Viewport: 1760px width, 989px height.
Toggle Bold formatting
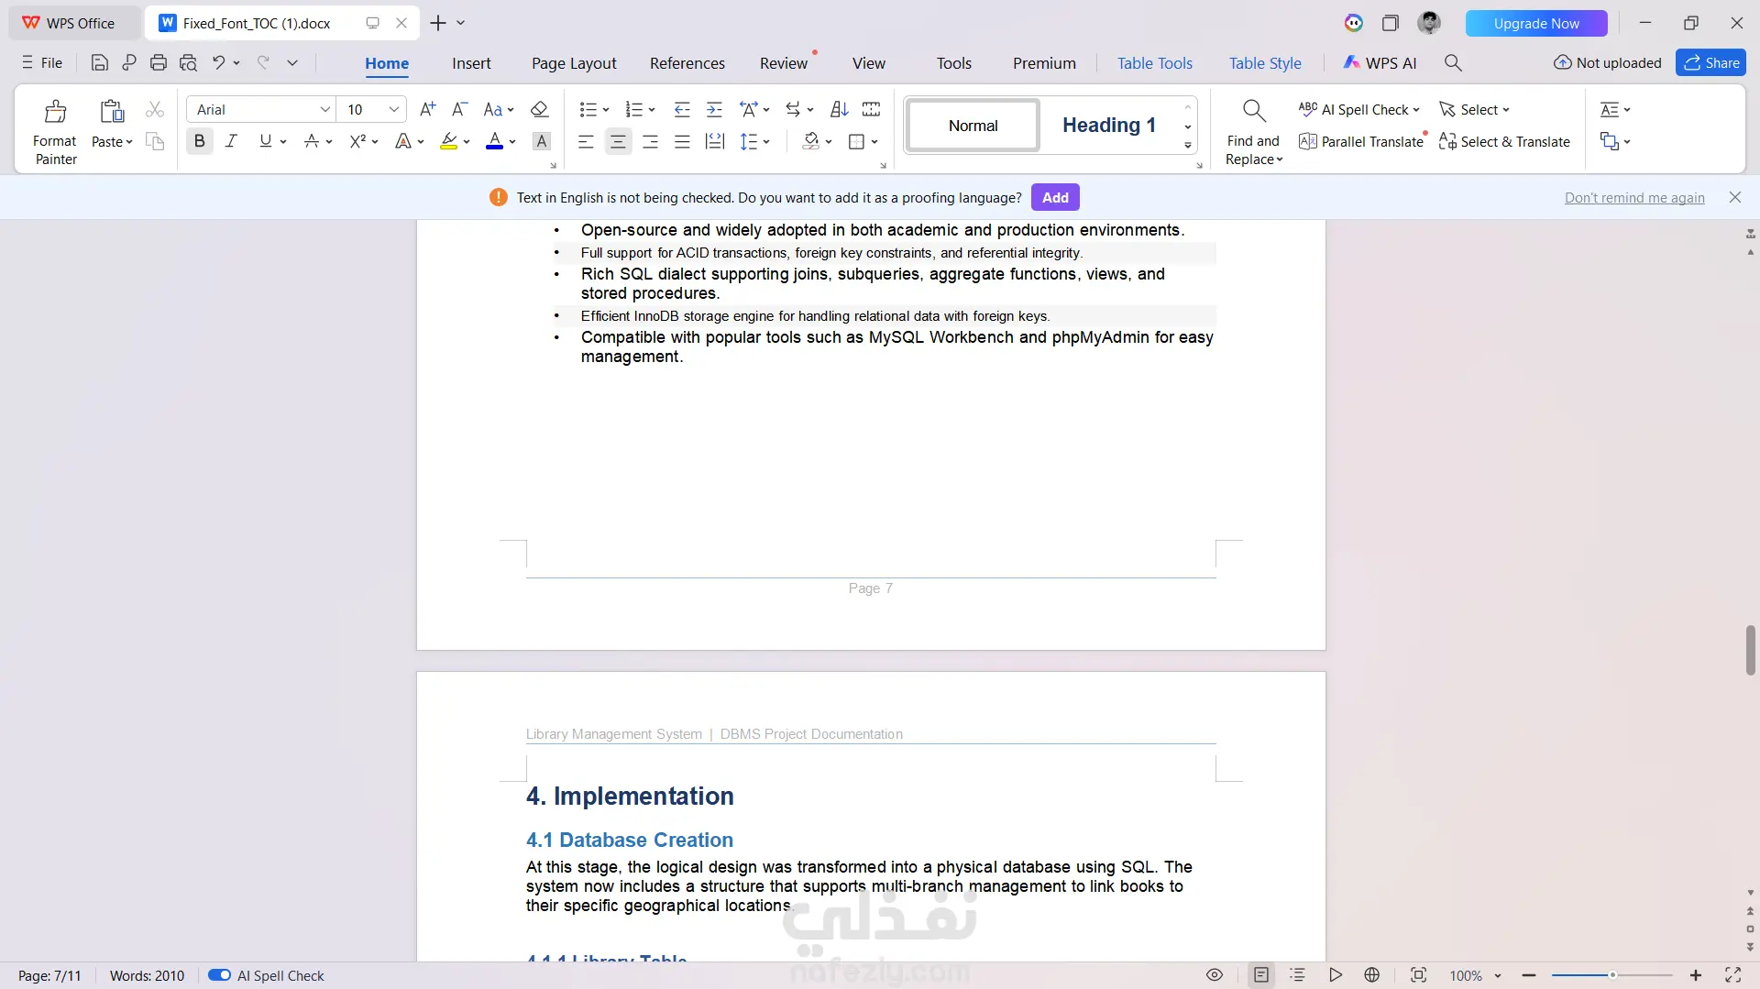point(199,141)
